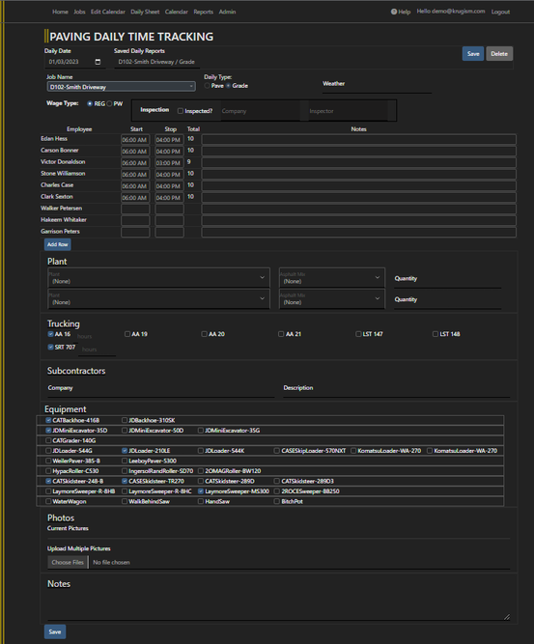Open the Calendar menu item

coord(176,12)
